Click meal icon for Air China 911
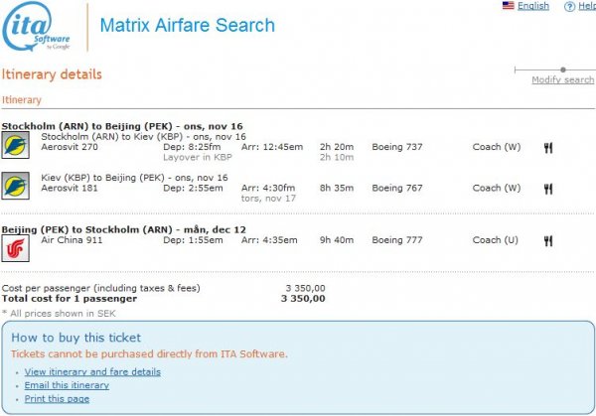The width and height of the screenshot is (596, 416). (x=547, y=240)
